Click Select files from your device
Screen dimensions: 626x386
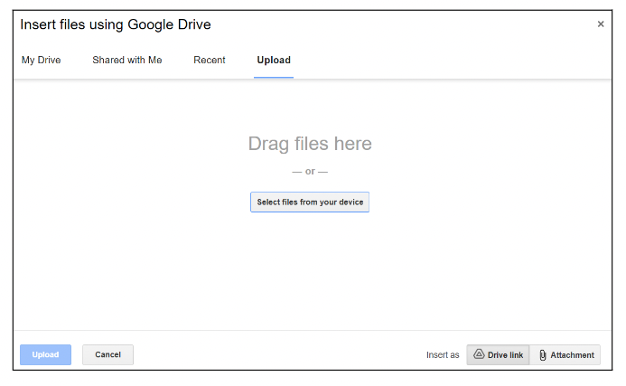310,202
